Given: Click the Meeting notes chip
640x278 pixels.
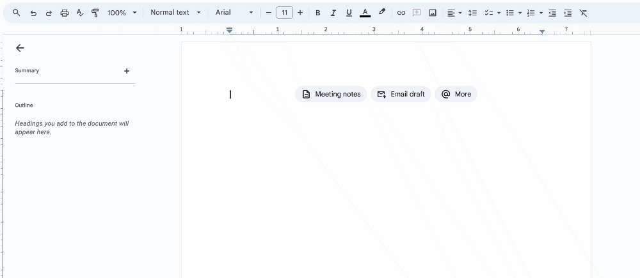Looking at the screenshot, I should (331, 94).
